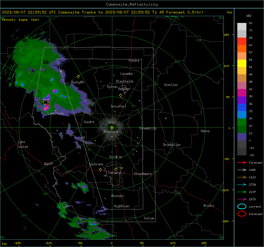The image size is (264, 247).
Task: Click the red 65 dBZ color swatch
Action: [x=242, y=41]
